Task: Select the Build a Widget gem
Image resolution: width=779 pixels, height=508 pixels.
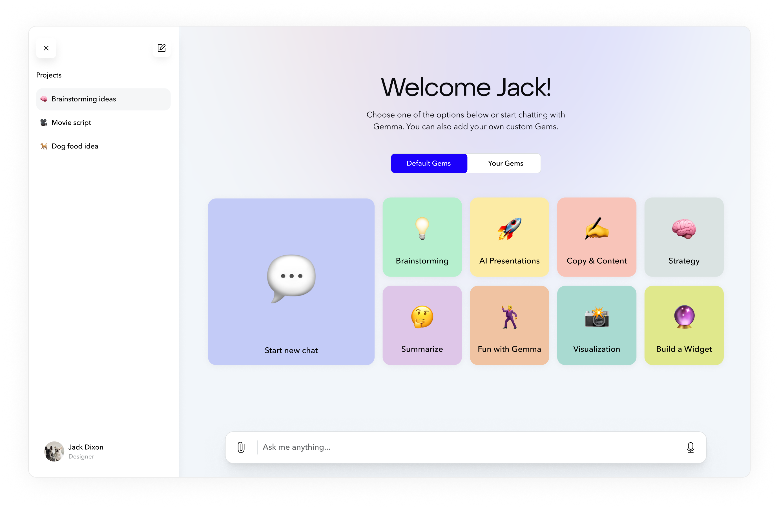Action: [x=684, y=325]
